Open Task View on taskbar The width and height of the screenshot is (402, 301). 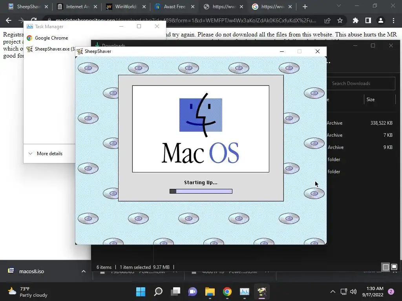coord(175,292)
